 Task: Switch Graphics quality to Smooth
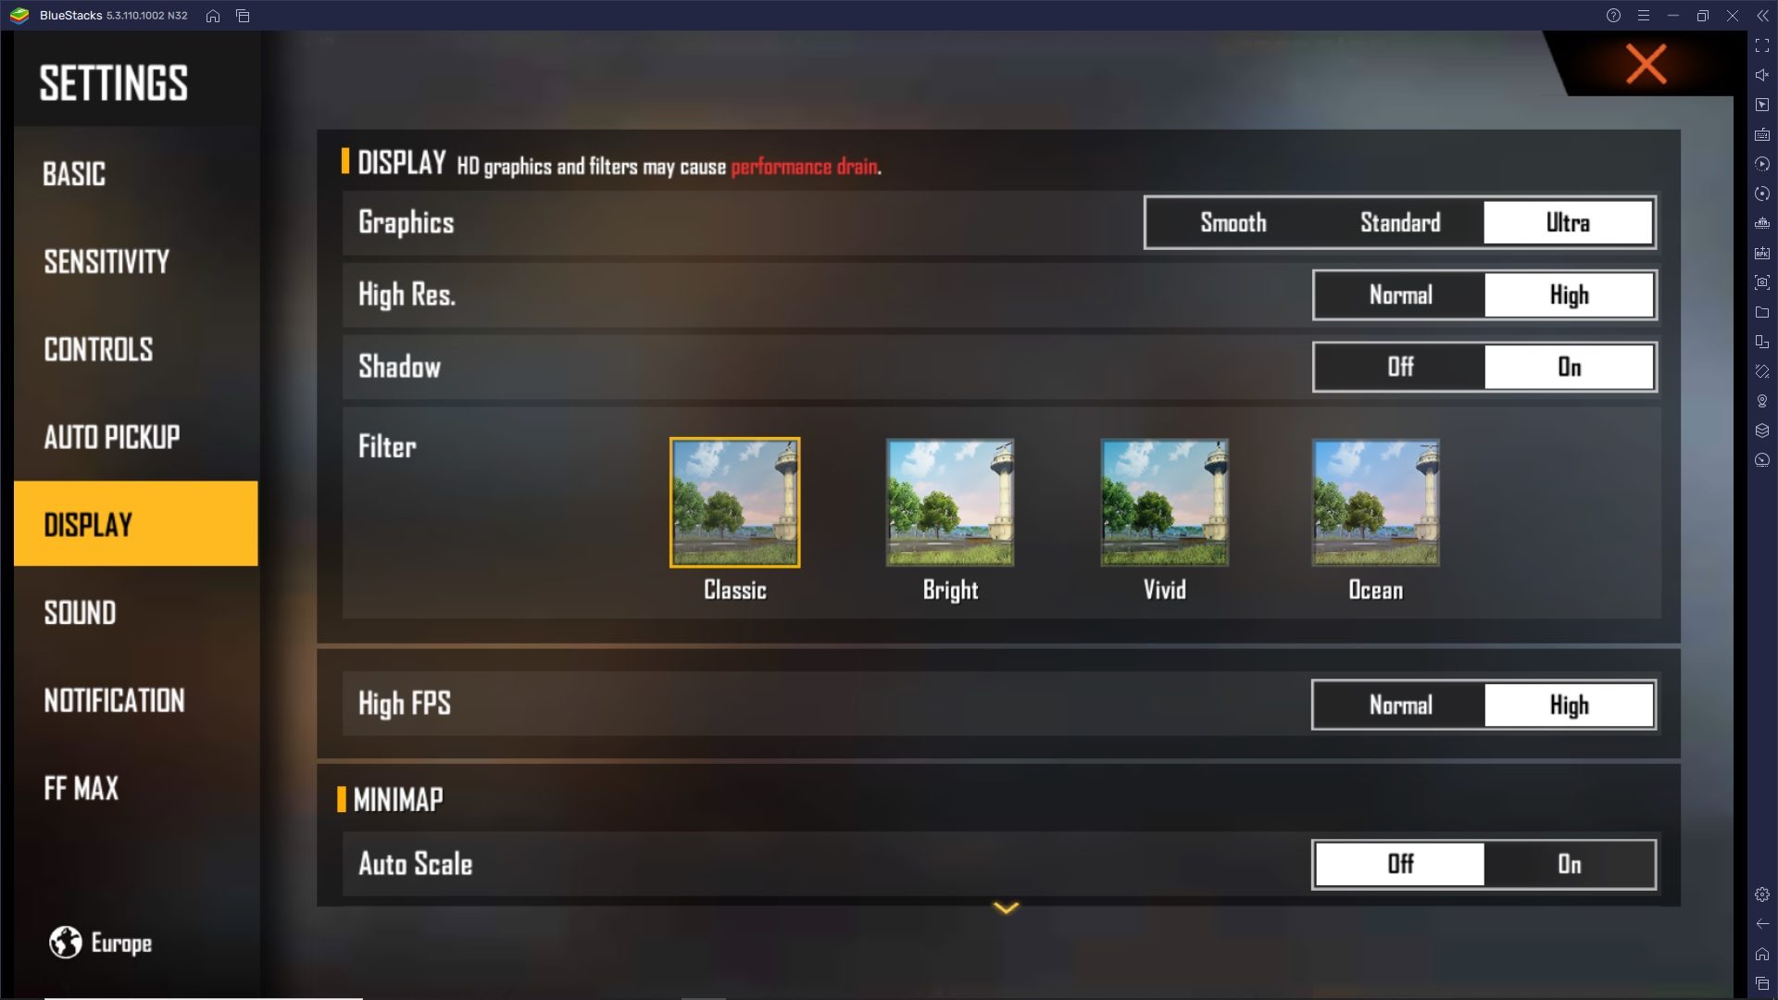(x=1231, y=222)
